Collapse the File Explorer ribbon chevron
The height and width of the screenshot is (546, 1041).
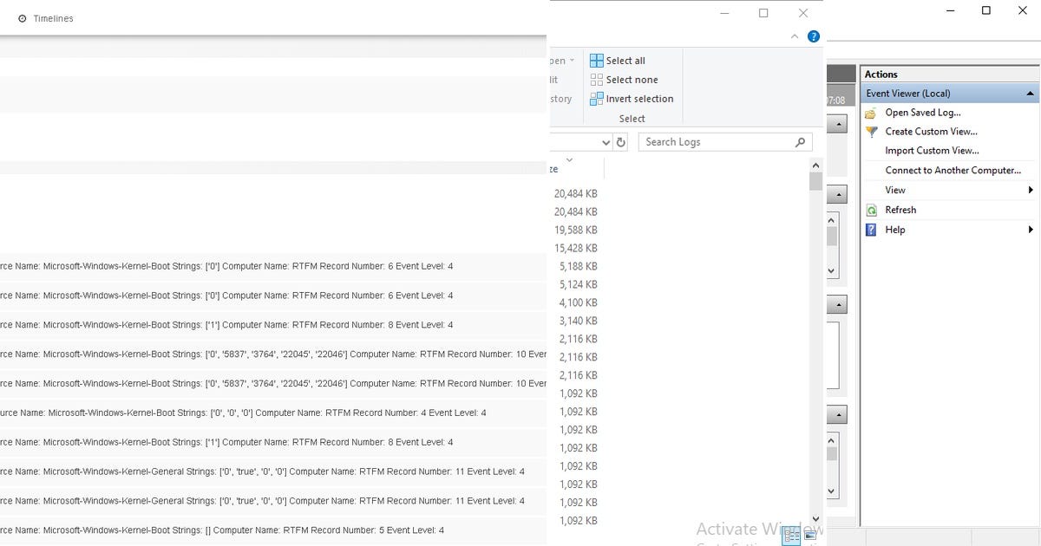point(795,36)
